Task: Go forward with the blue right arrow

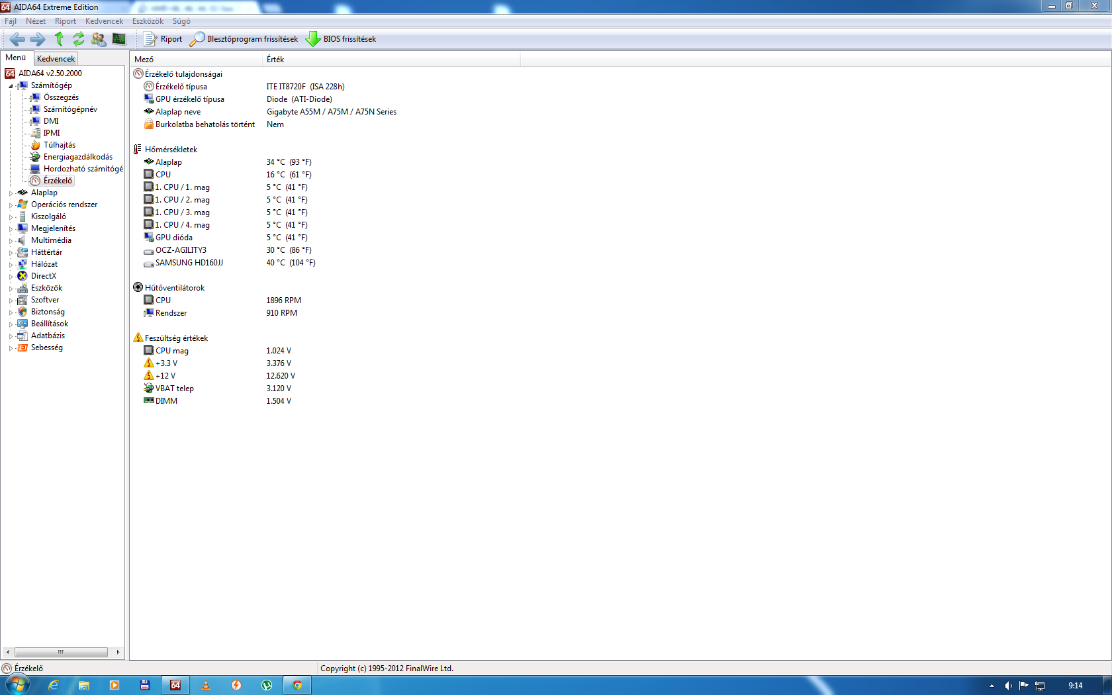Action: 38,39
